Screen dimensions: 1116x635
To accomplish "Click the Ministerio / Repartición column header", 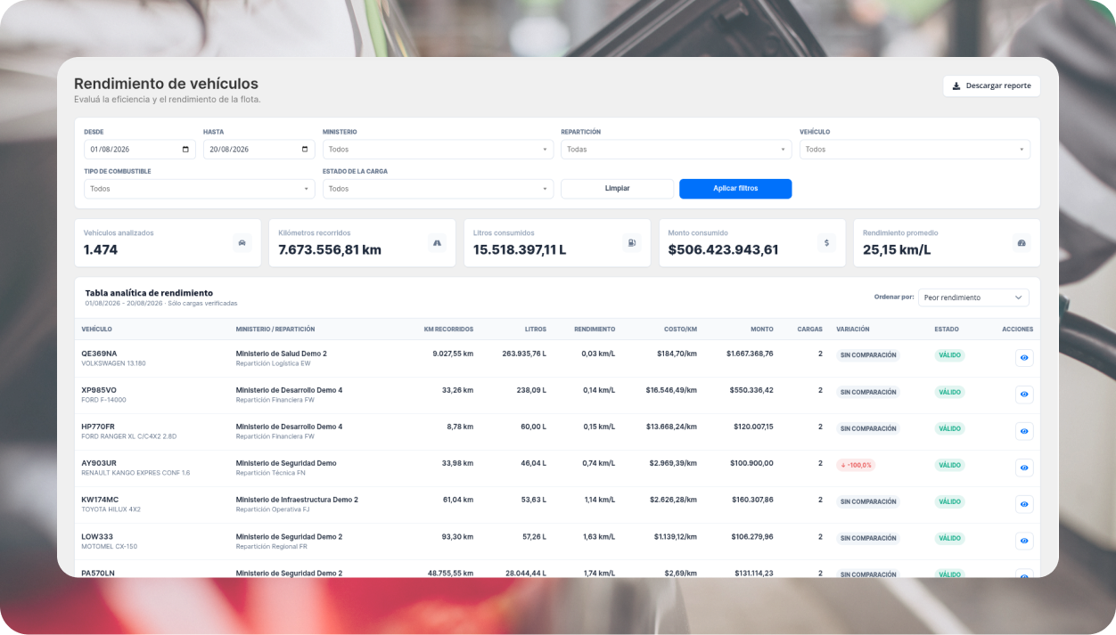I will (275, 330).
